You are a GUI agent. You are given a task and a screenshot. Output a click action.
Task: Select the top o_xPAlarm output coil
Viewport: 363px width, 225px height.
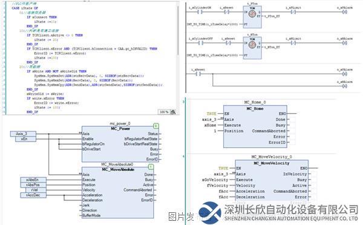pos(345,12)
